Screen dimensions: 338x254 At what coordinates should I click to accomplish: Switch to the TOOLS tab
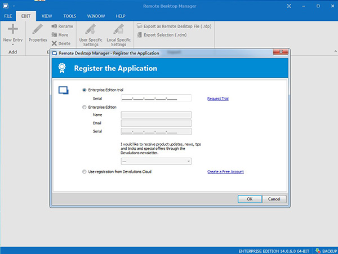(70, 16)
